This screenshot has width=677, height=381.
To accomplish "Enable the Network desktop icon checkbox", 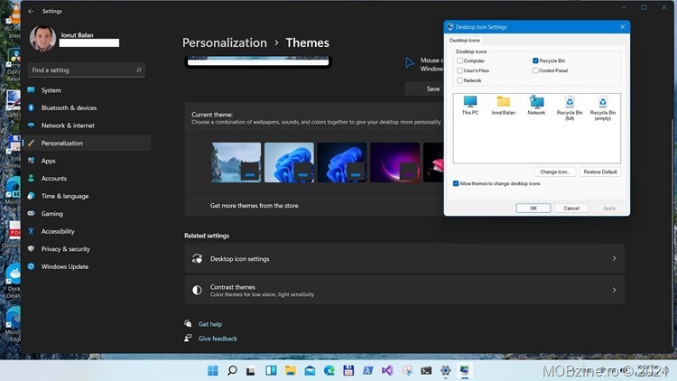I will click(x=459, y=80).
